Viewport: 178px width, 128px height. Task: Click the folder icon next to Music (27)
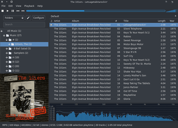pos(7,35)
